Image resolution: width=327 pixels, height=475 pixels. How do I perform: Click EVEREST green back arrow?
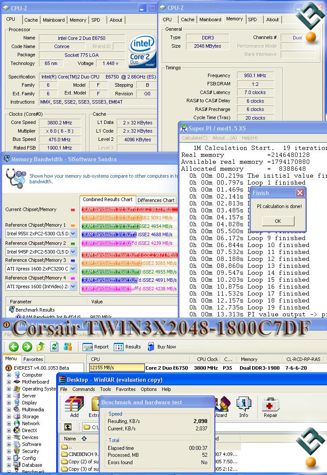(x=13, y=347)
